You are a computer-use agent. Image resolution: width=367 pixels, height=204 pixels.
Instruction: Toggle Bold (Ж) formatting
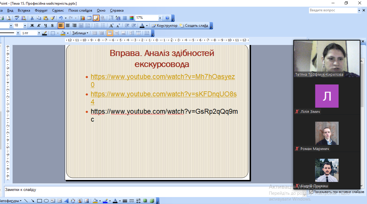point(32,26)
